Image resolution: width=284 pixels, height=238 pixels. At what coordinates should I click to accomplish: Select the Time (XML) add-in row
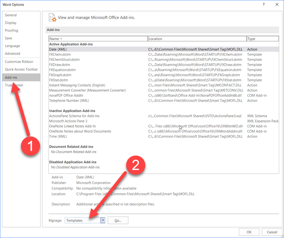pyautogui.click(x=164, y=136)
